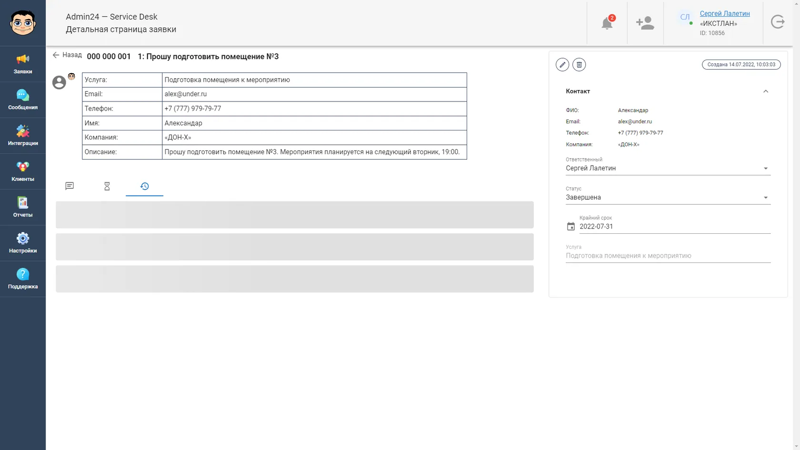800x450 pixels.
Task: Click the «ДОН-Х» company table cell
Action: pos(314,138)
